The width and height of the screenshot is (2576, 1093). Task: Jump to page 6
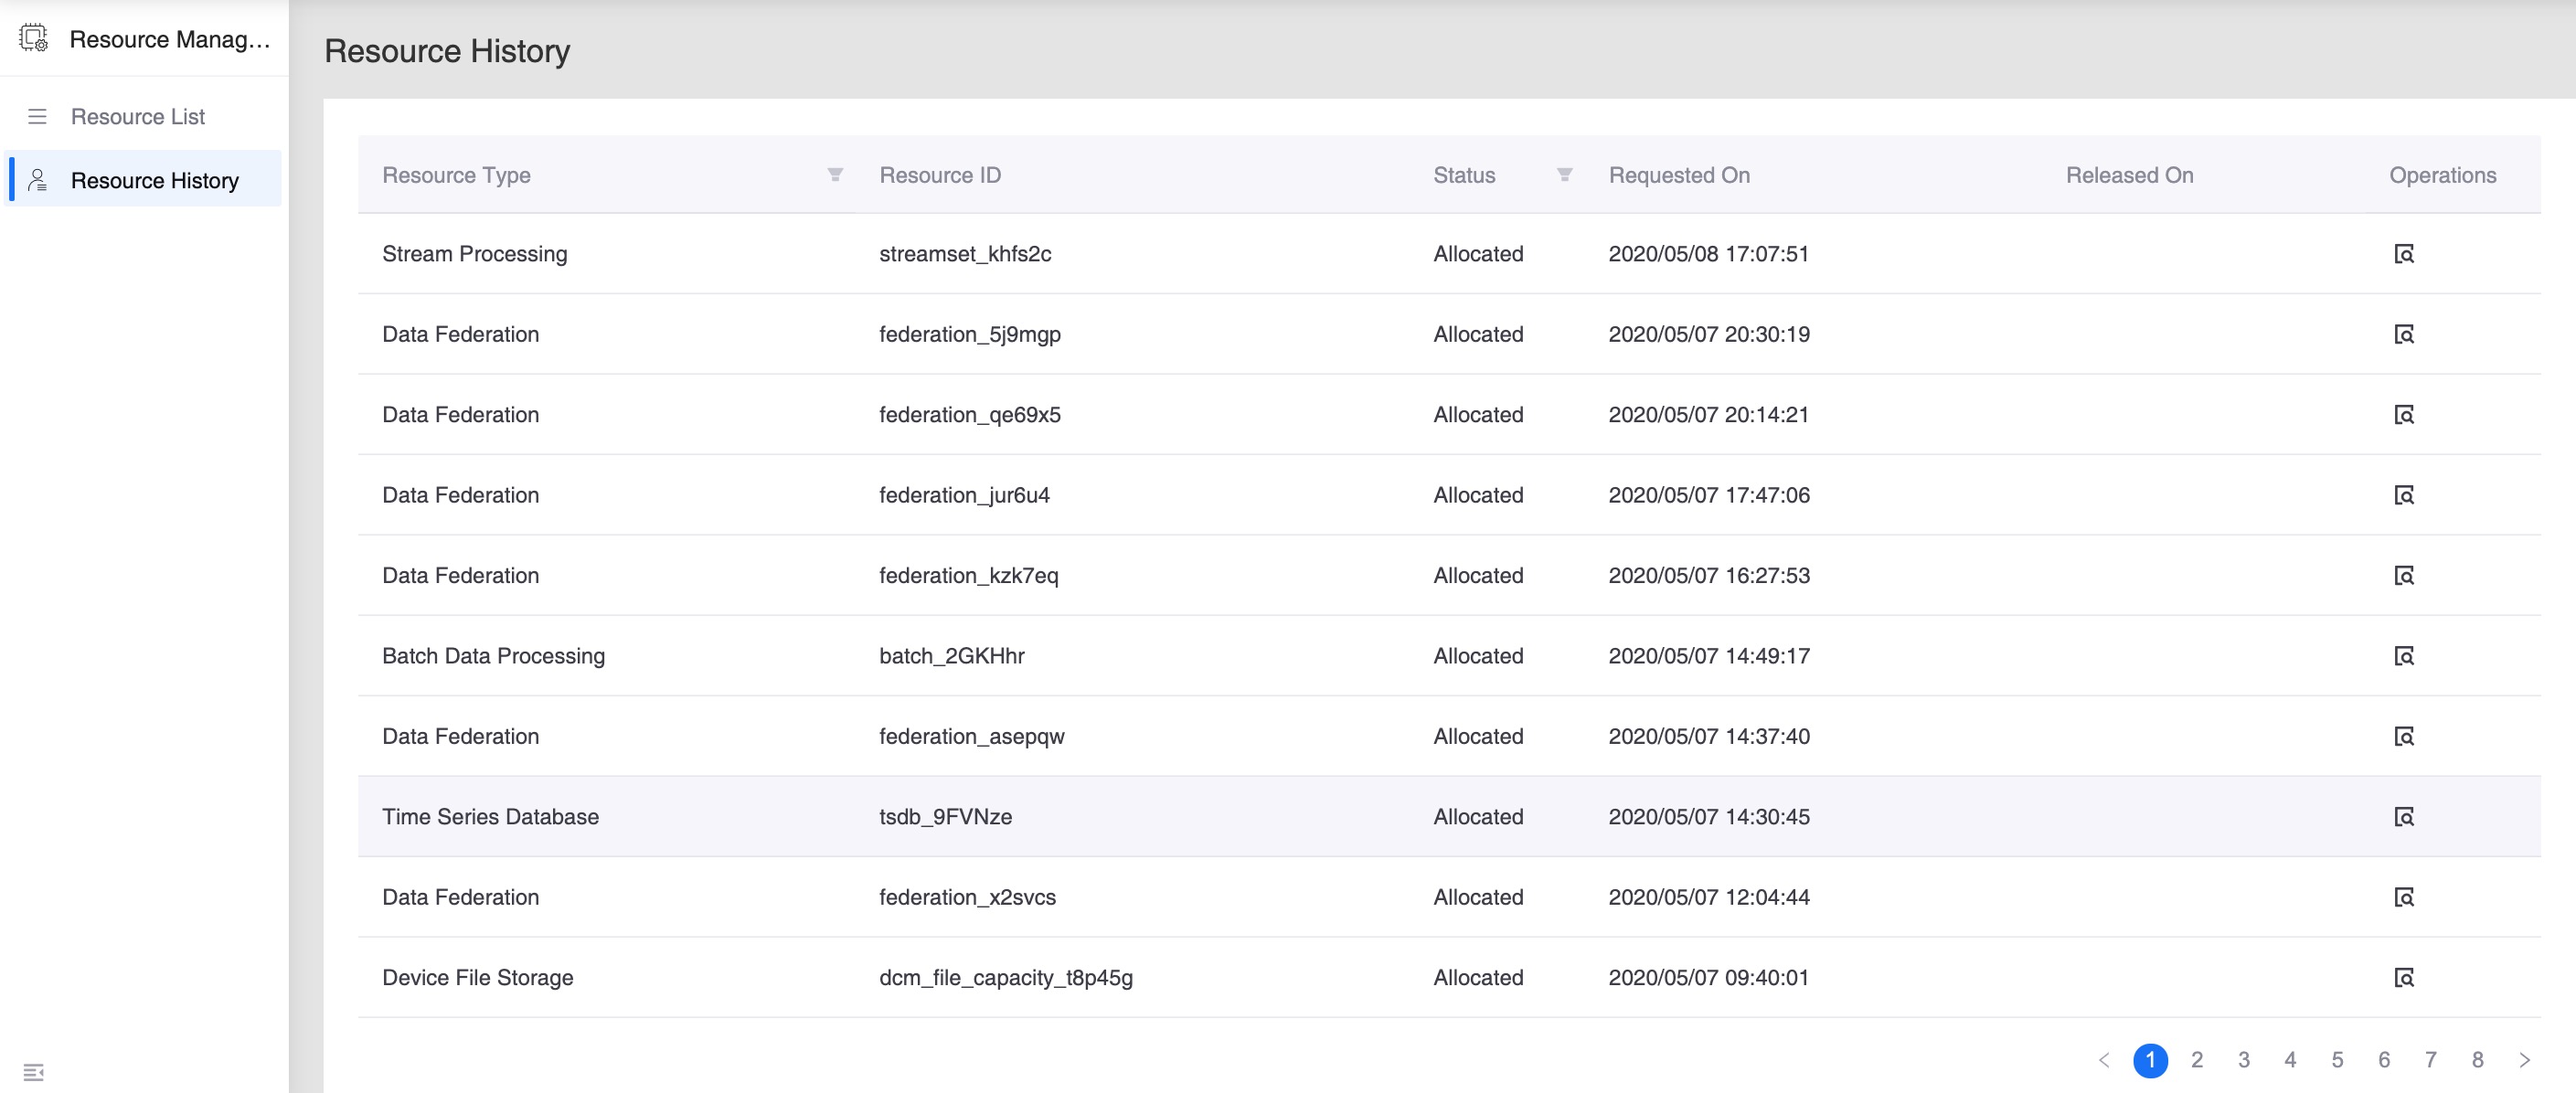pos(2384,1060)
